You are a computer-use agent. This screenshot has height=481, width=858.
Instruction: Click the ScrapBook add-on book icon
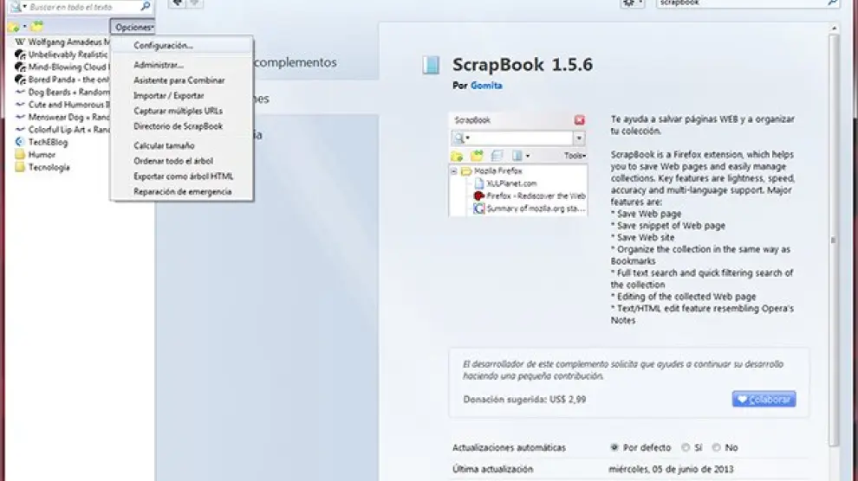pos(431,65)
